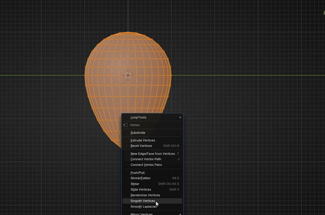Select Smooth Laplacian option
Image resolution: width=325 pixels, height=215 pixels.
(144, 206)
